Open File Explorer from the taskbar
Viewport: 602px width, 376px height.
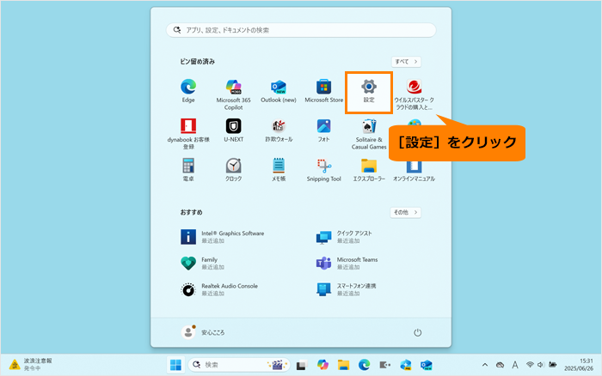pyautogui.click(x=343, y=365)
